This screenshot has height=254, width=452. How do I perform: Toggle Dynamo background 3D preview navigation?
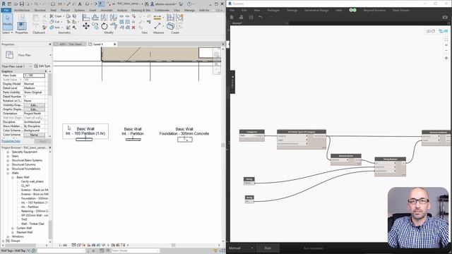point(430,31)
